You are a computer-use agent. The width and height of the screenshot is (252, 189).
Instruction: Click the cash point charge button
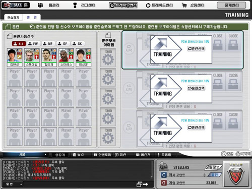pos(215,175)
